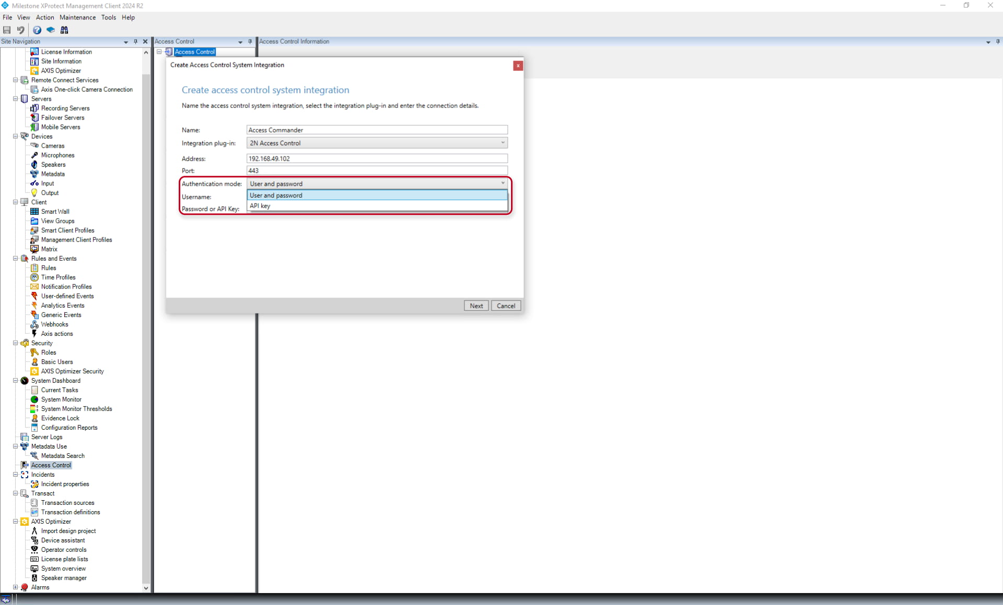
Task: Select Access Control node in middle panel
Action: click(194, 52)
